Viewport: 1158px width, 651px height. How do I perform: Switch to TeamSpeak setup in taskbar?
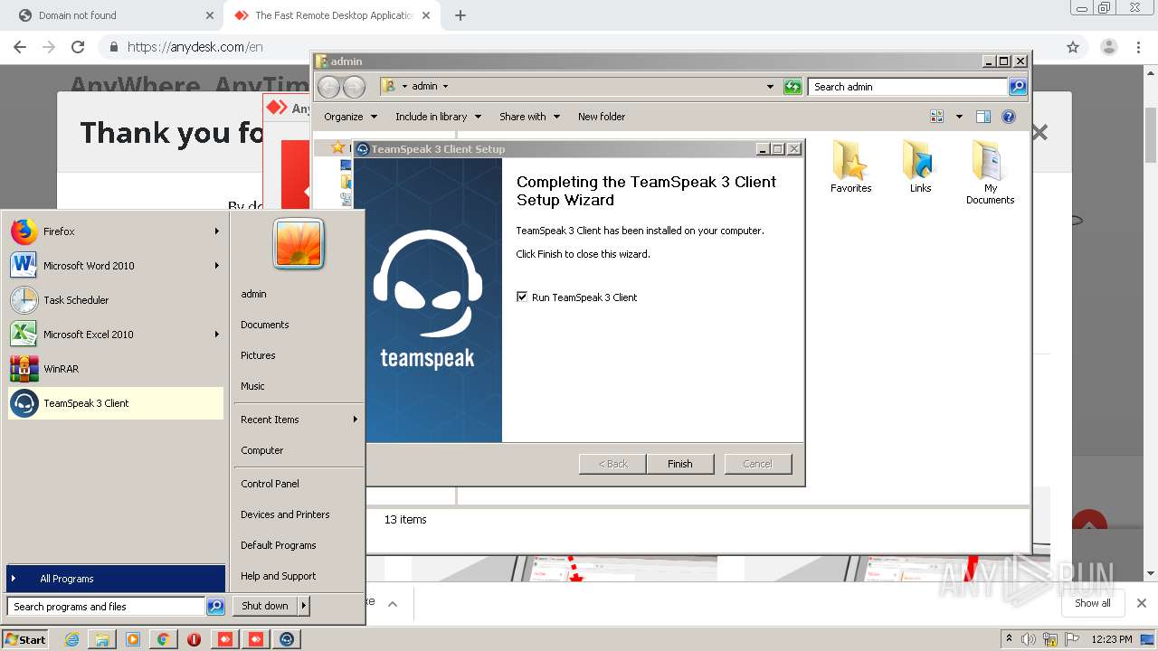[286, 639]
